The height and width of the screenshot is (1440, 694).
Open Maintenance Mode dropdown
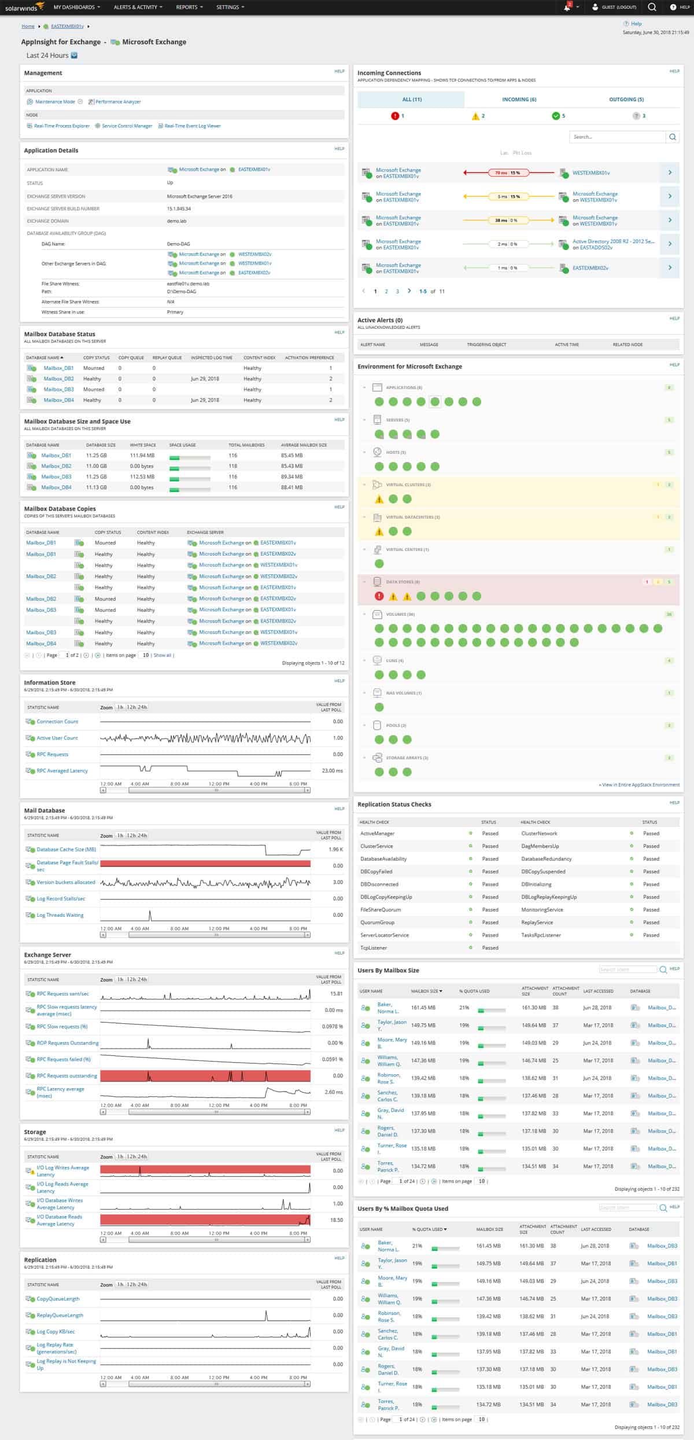[80, 102]
